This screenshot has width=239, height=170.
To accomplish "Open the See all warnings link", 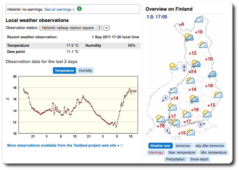I will click(59, 9).
